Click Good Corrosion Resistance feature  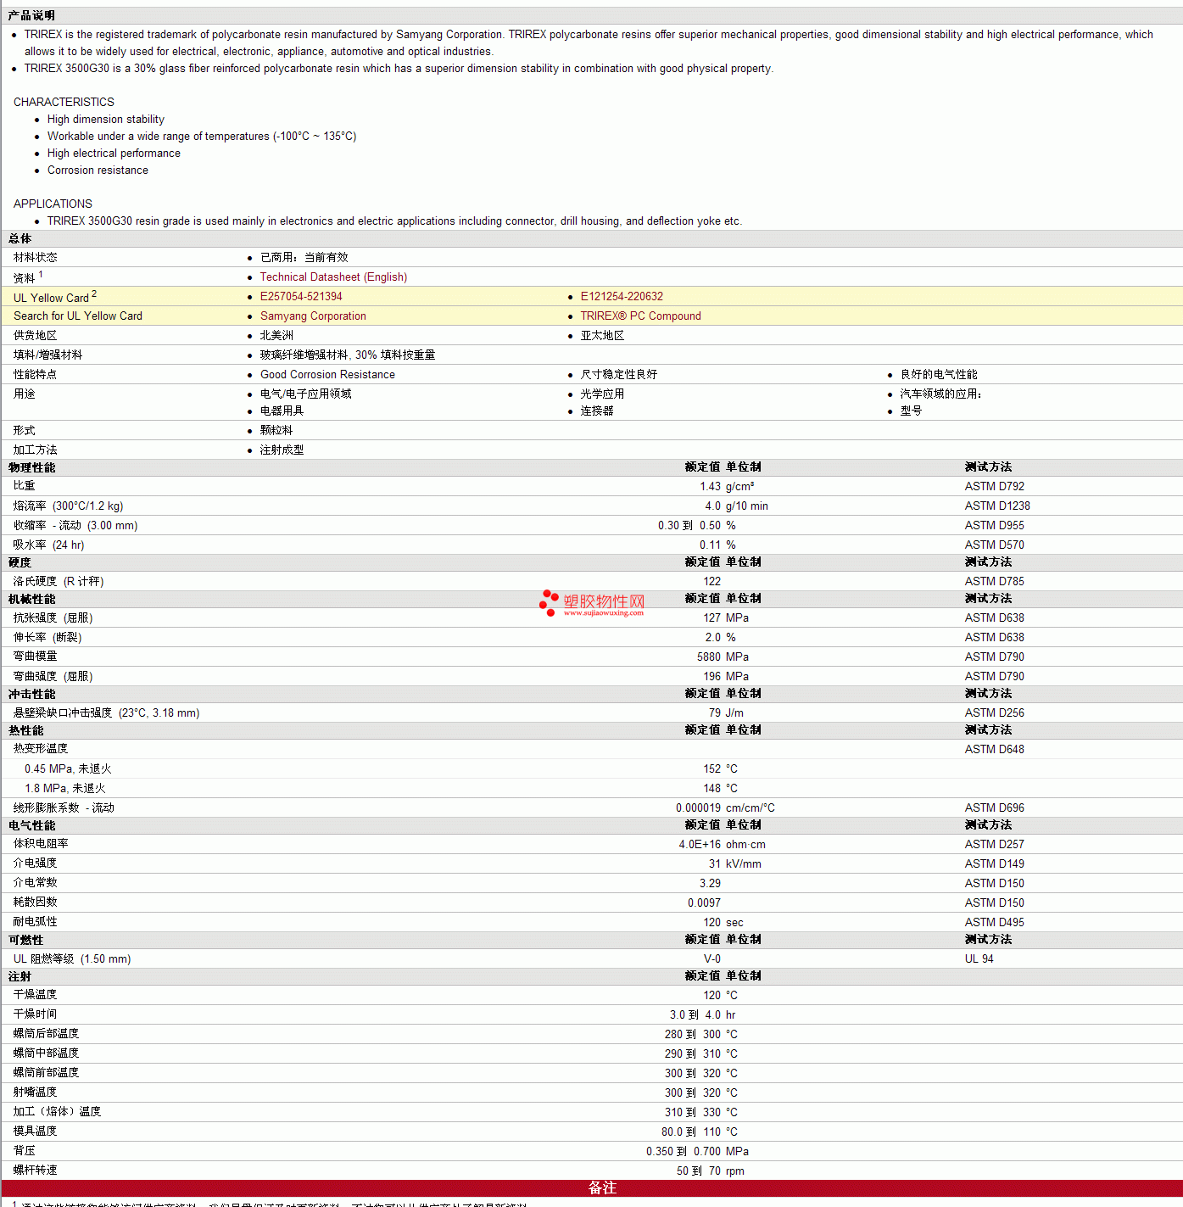click(x=327, y=375)
